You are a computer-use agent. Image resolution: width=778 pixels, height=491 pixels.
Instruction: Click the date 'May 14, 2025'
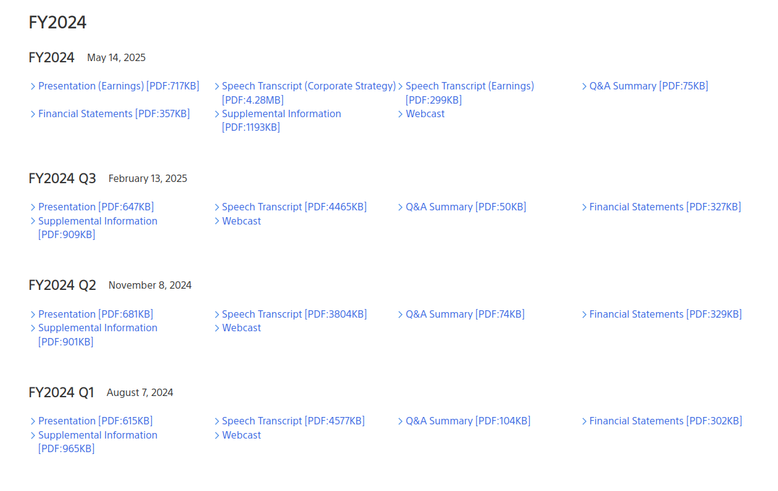pos(116,58)
